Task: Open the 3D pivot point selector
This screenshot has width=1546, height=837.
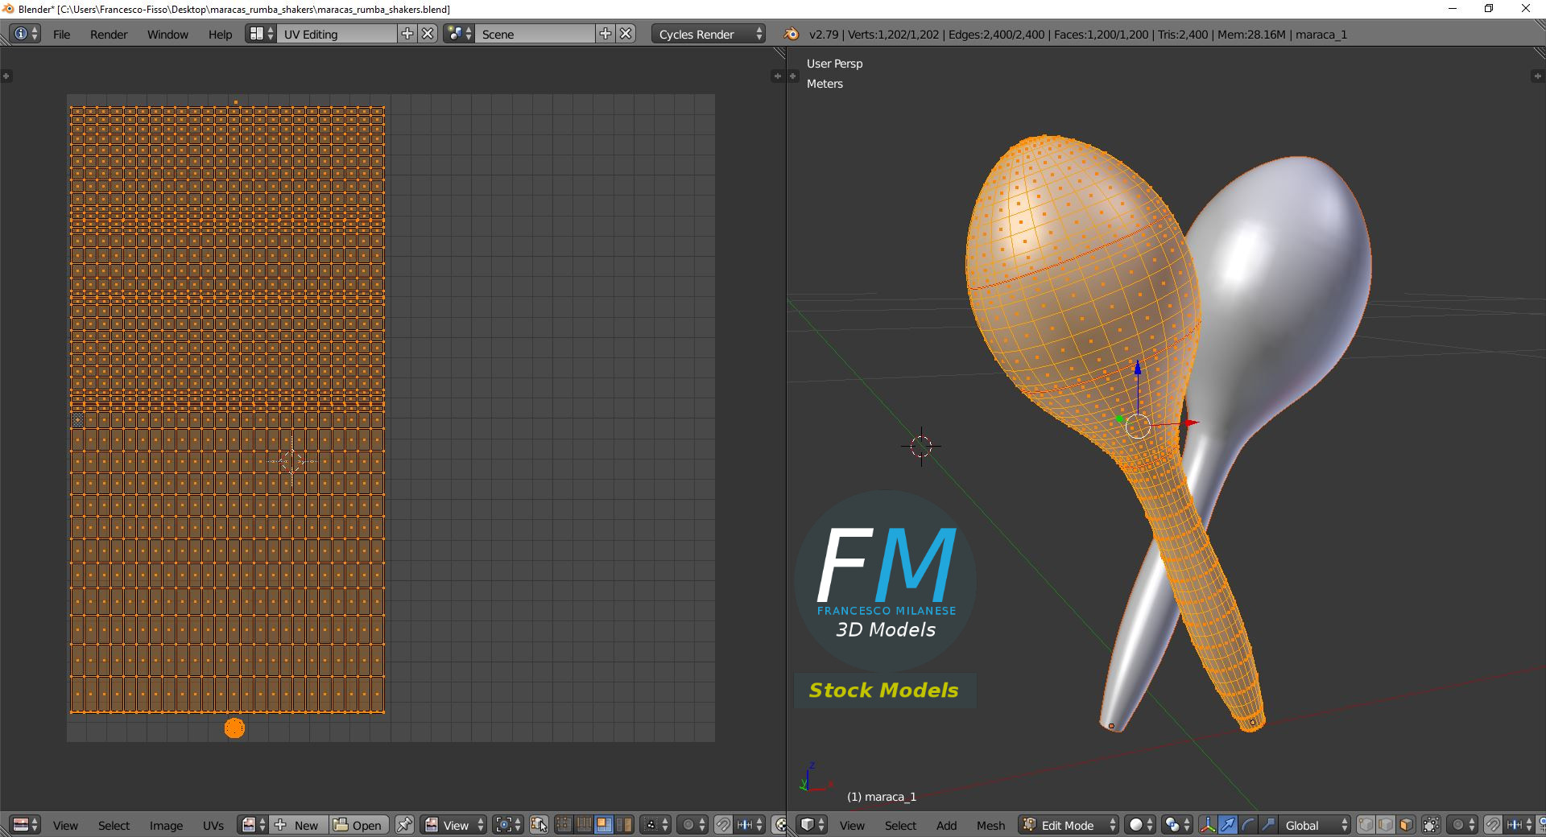Action: click(x=1177, y=825)
